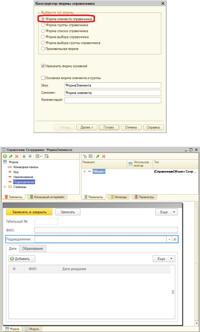Expand the Страницы tree node
The width and height of the screenshot is (200, 332).
pyautogui.click(x=5, y=187)
